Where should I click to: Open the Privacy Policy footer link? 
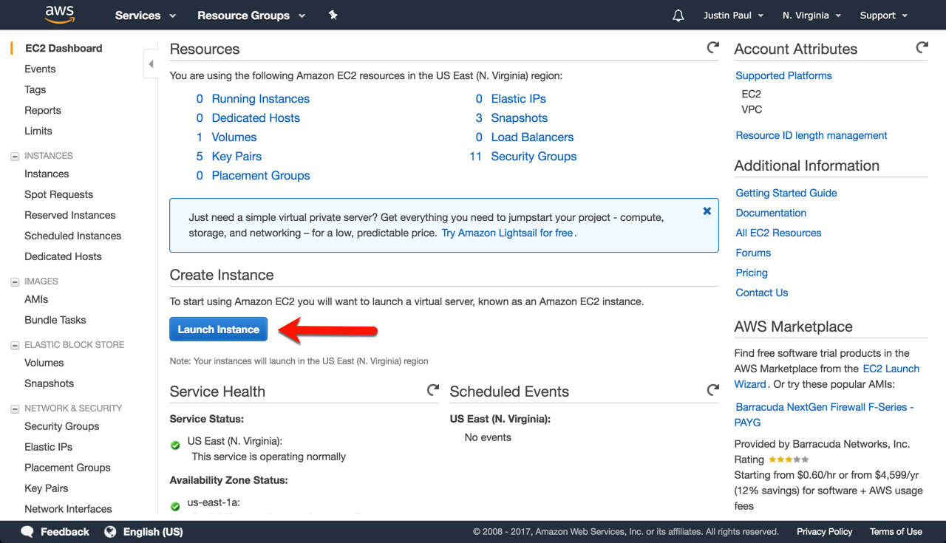point(825,532)
